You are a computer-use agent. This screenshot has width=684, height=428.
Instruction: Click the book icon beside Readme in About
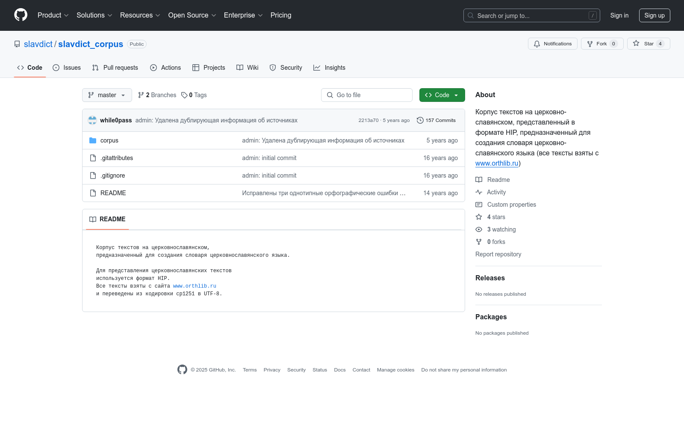(x=479, y=180)
